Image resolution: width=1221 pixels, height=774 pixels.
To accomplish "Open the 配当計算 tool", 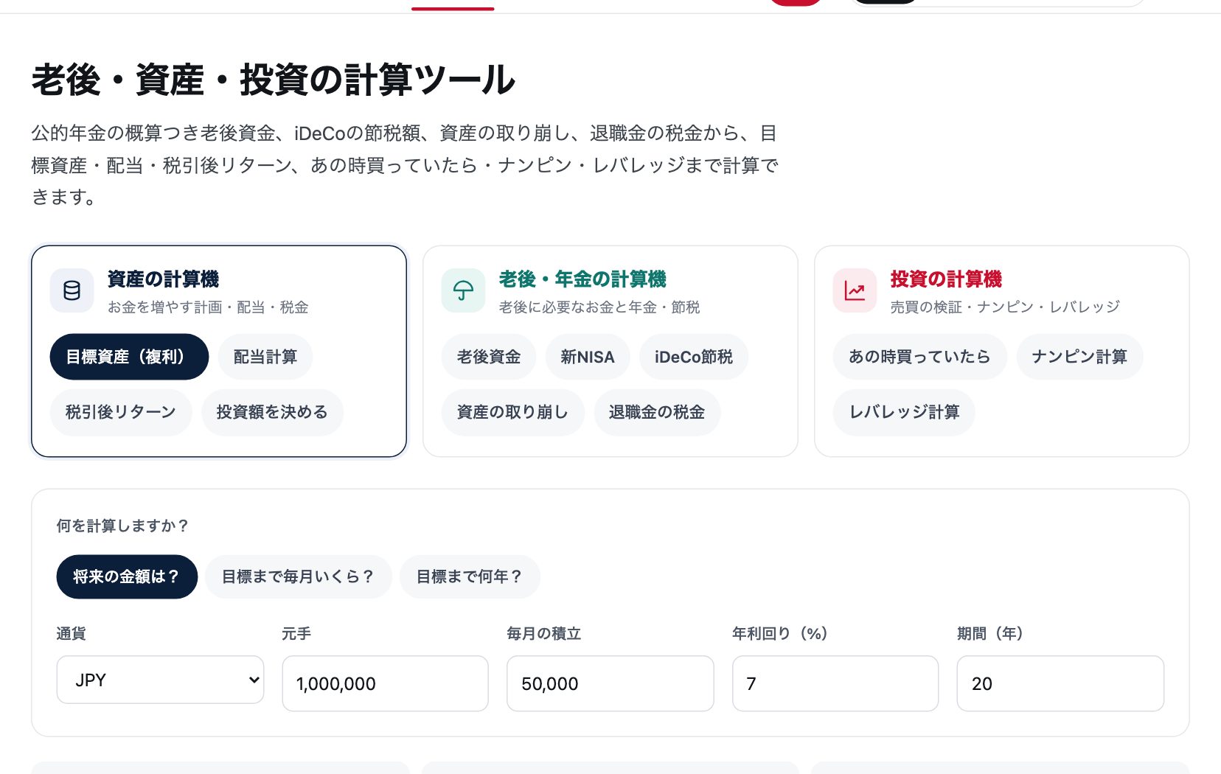I will (265, 357).
